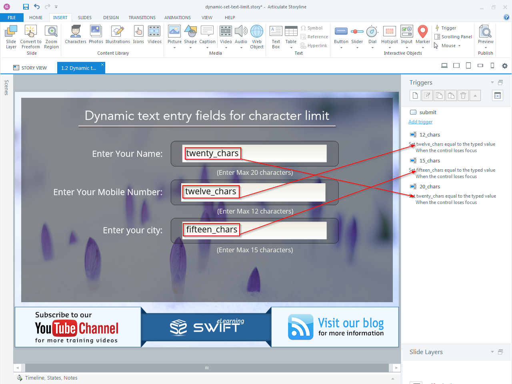Switch to mobile phone portrait preview
Screen dimensions: 512x384
(x=492, y=66)
